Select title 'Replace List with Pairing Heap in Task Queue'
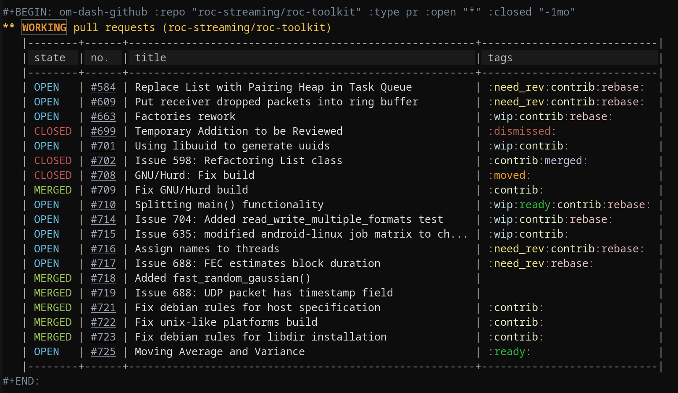Viewport: 678px width, 393px height. (273, 87)
